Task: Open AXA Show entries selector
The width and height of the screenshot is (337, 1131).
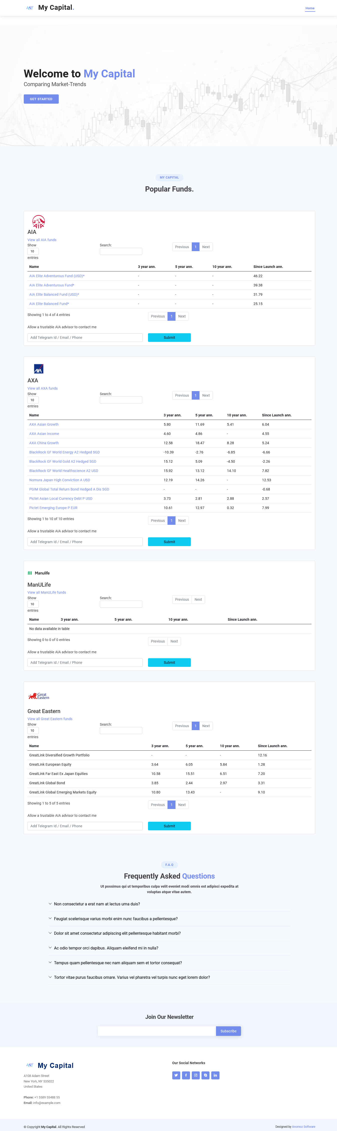Action: pyautogui.click(x=33, y=400)
